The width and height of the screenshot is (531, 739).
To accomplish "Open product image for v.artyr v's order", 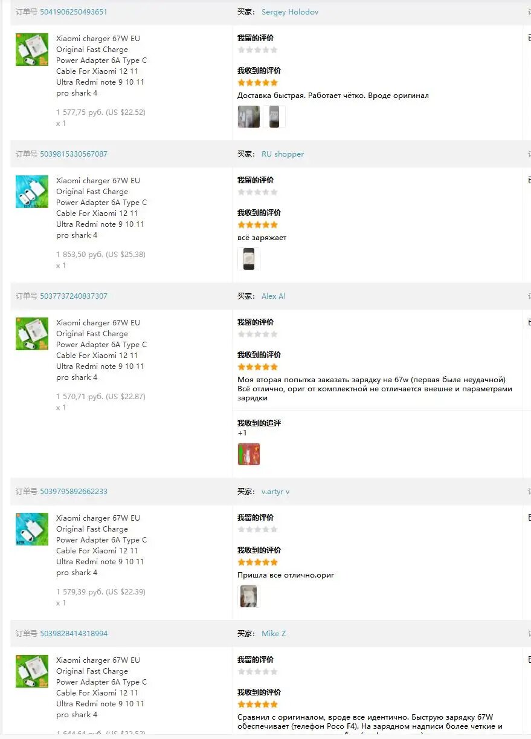I will [32, 529].
